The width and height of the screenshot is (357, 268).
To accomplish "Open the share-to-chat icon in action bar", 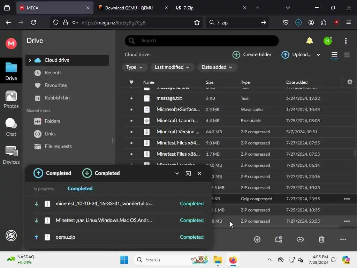I will click(279, 239).
